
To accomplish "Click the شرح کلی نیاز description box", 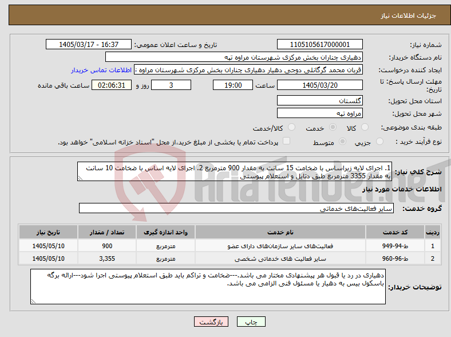I will (235, 171).
